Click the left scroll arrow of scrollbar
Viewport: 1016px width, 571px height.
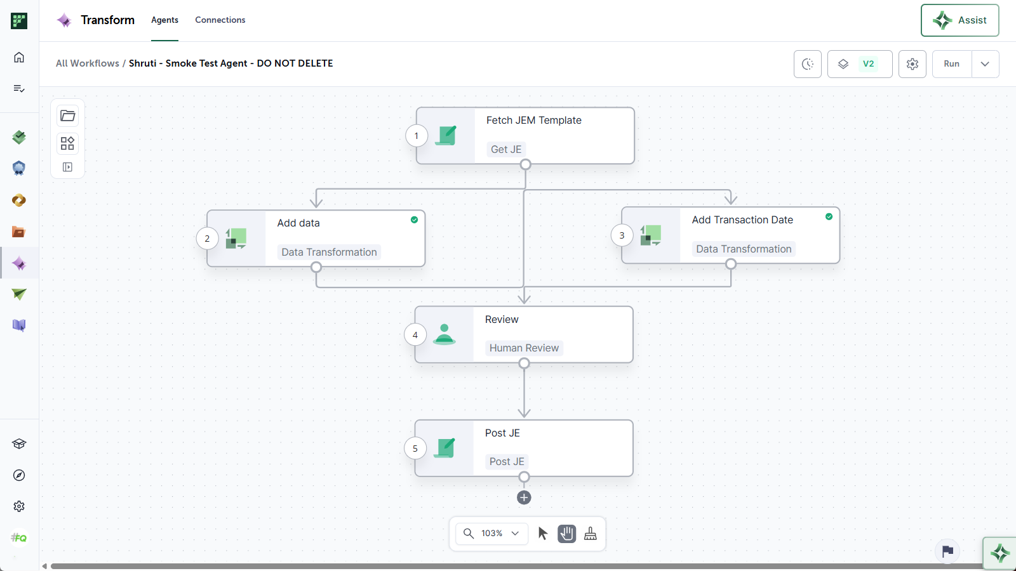(44, 566)
